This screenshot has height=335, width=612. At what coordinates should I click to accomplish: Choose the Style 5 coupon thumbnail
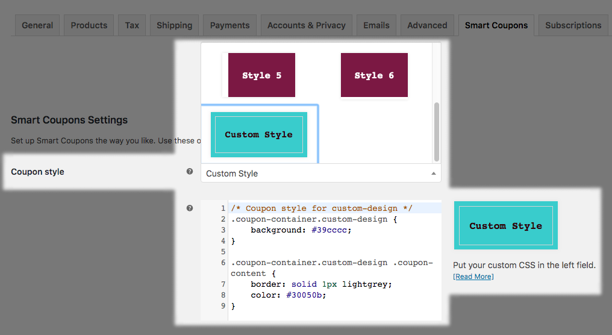tap(261, 75)
